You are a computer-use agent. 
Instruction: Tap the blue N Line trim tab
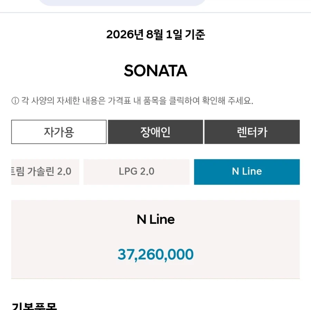point(247,172)
